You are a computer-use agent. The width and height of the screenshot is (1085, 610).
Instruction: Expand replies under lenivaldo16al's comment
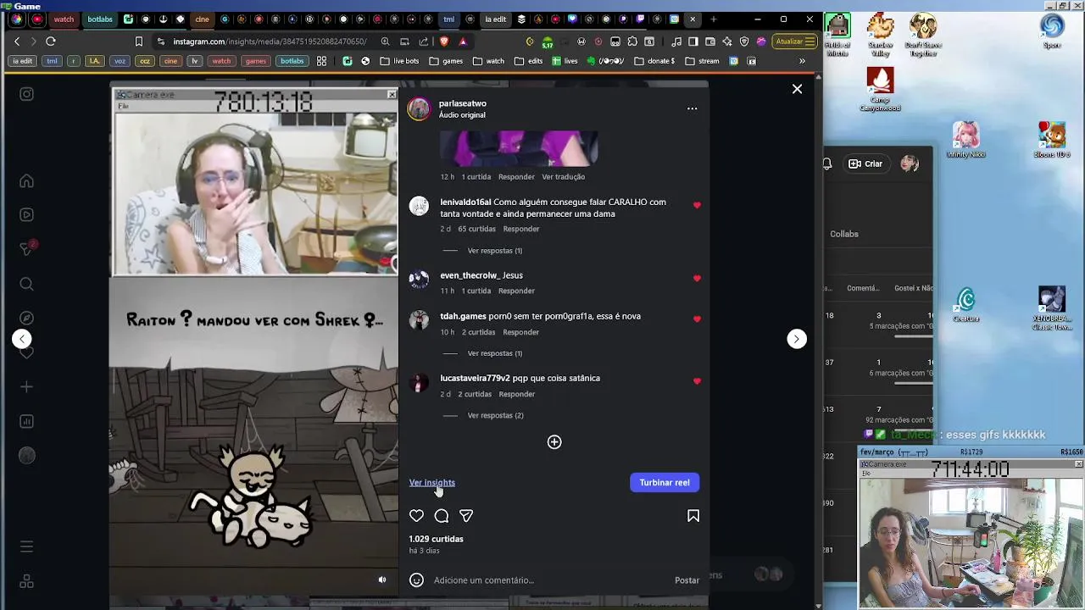pyautogui.click(x=495, y=251)
